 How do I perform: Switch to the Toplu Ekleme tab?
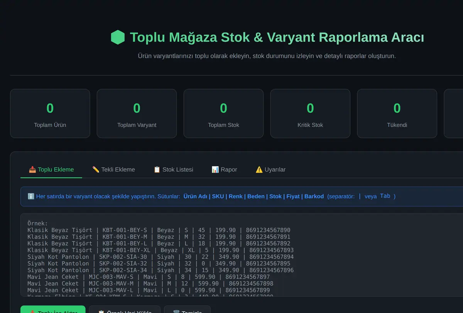point(51,169)
